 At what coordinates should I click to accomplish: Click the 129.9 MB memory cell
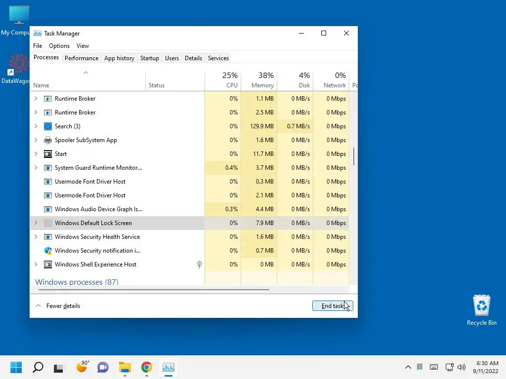pos(259,126)
